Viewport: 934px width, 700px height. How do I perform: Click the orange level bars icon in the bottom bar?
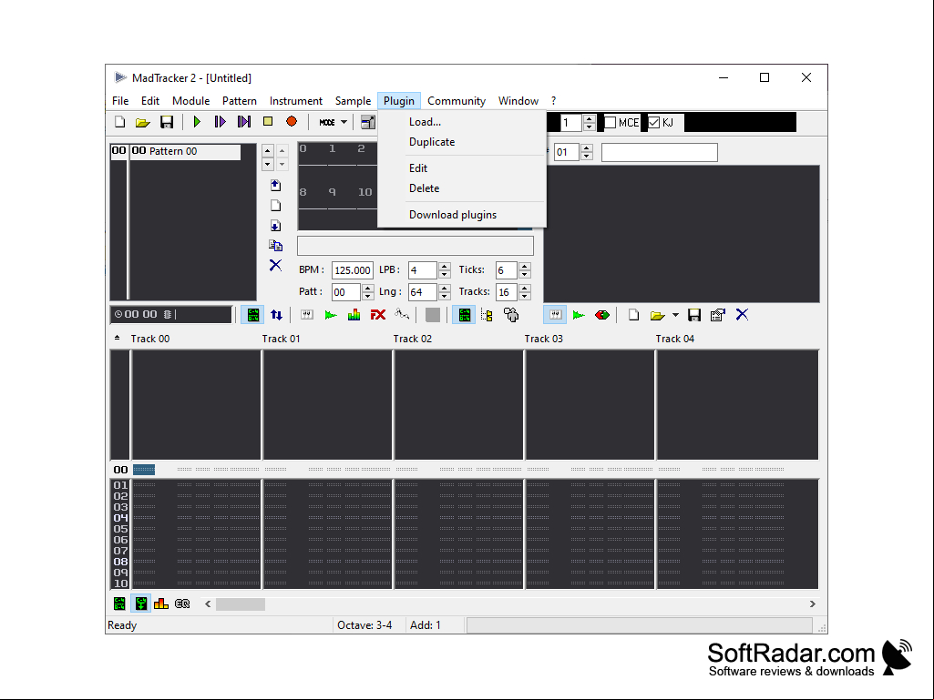pyautogui.click(x=161, y=604)
